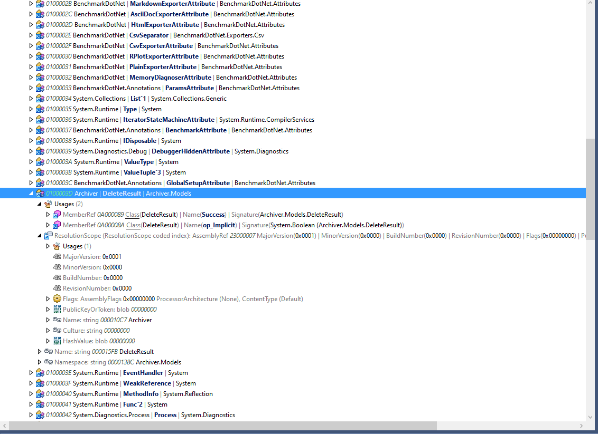Expand the Culture string node
The image size is (598, 434).
48,331
